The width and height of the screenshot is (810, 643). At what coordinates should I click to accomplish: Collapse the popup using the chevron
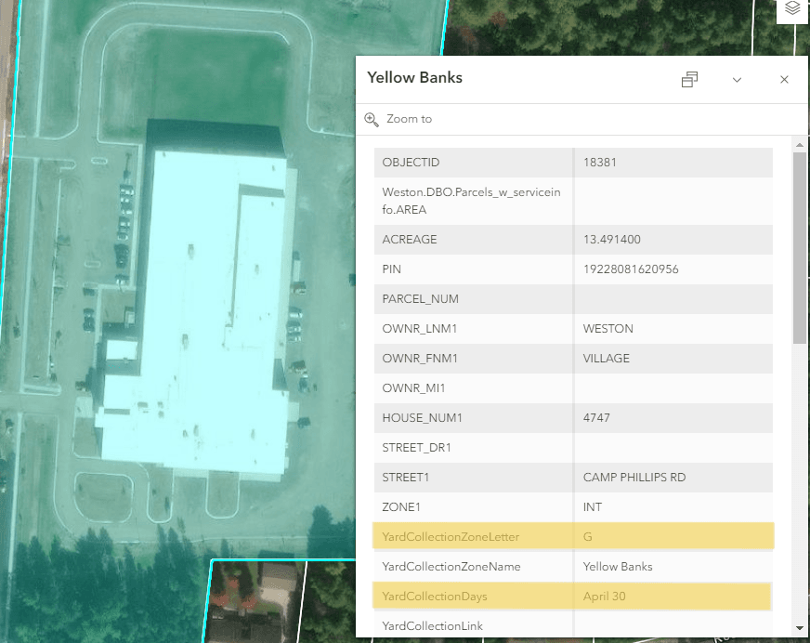[x=737, y=80]
